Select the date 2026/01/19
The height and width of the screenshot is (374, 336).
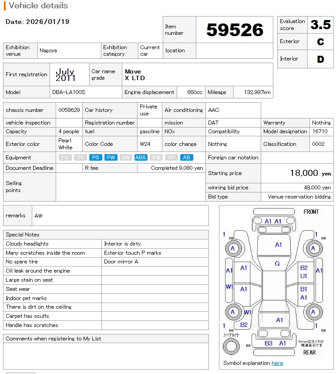point(48,22)
